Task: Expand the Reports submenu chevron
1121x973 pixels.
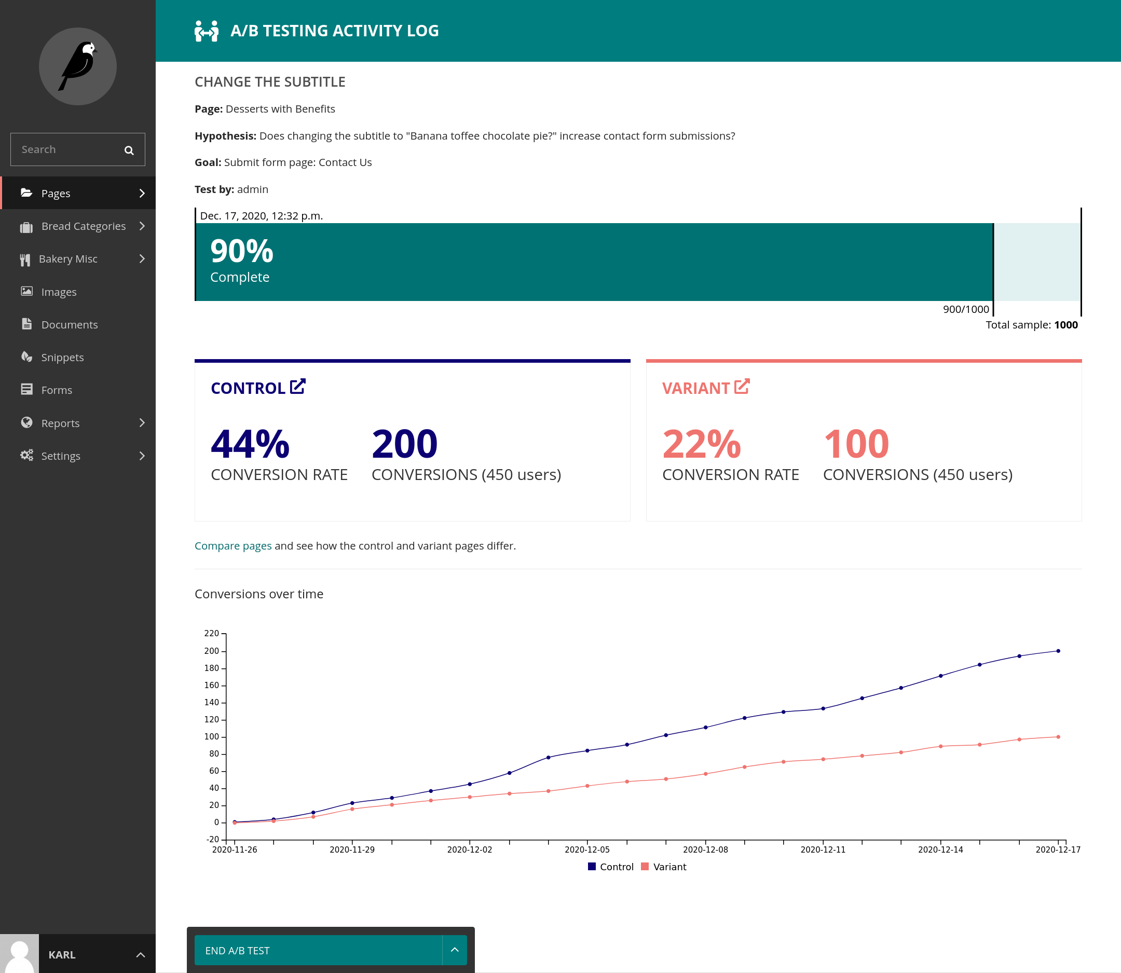Action: coord(142,423)
